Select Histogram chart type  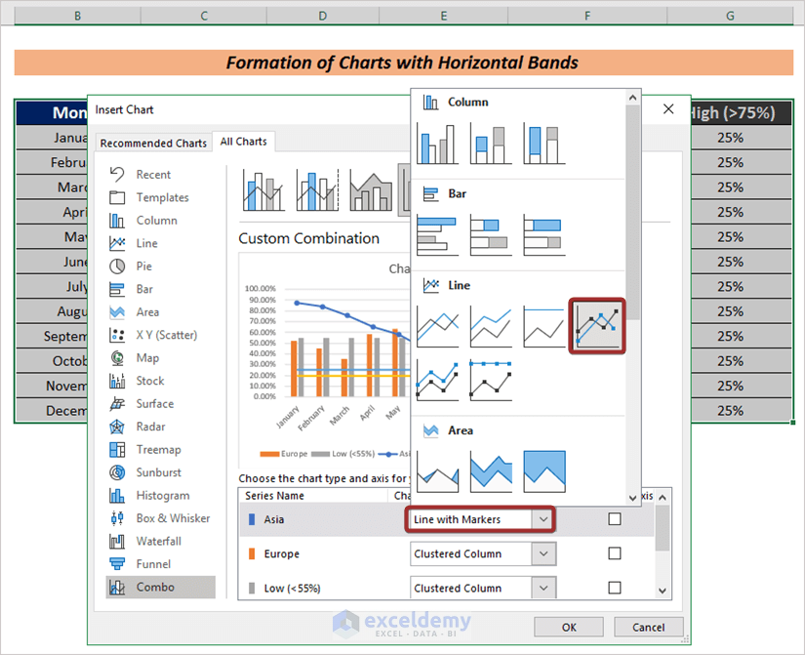161,495
